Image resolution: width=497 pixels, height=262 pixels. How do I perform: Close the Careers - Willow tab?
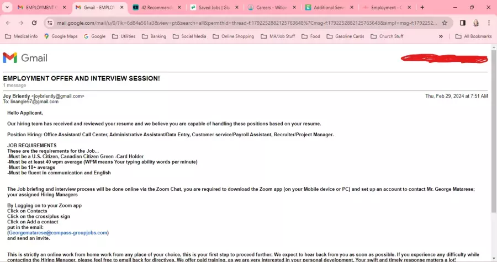pos(294,7)
